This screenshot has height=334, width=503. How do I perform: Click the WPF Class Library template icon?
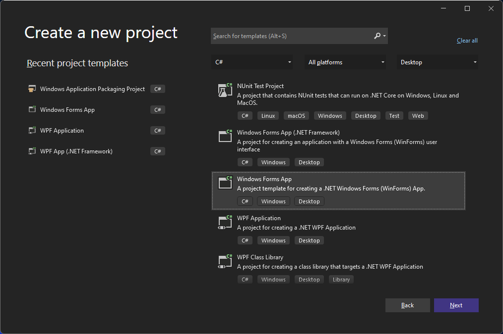pos(225,261)
